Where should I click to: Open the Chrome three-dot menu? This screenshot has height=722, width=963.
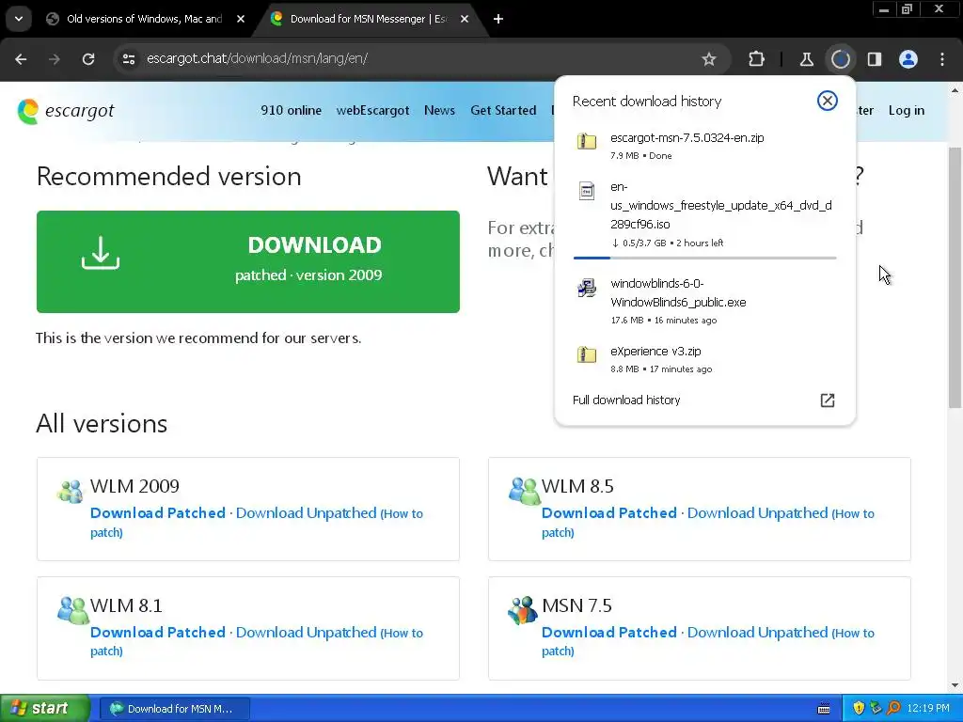tap(942, 59)
